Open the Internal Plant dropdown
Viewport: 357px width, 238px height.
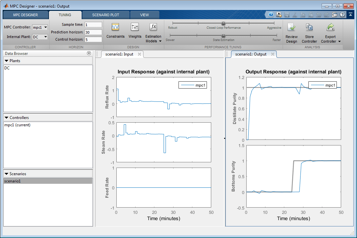coord(40,37)
